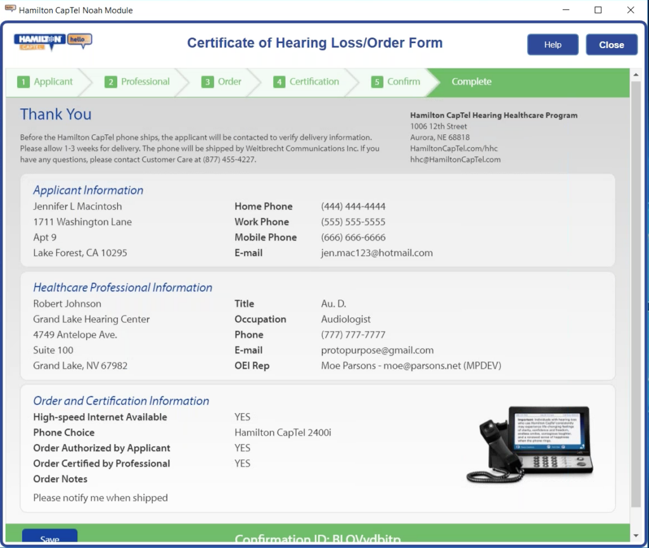The image size is (649, 548).
Task: Click the hhc@HamiltonCapTel.com email address
Action: [x=455, y=160]
